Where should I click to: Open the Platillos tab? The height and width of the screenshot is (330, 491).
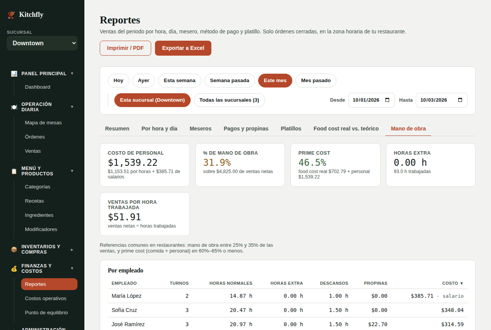[x=291, y=129]
